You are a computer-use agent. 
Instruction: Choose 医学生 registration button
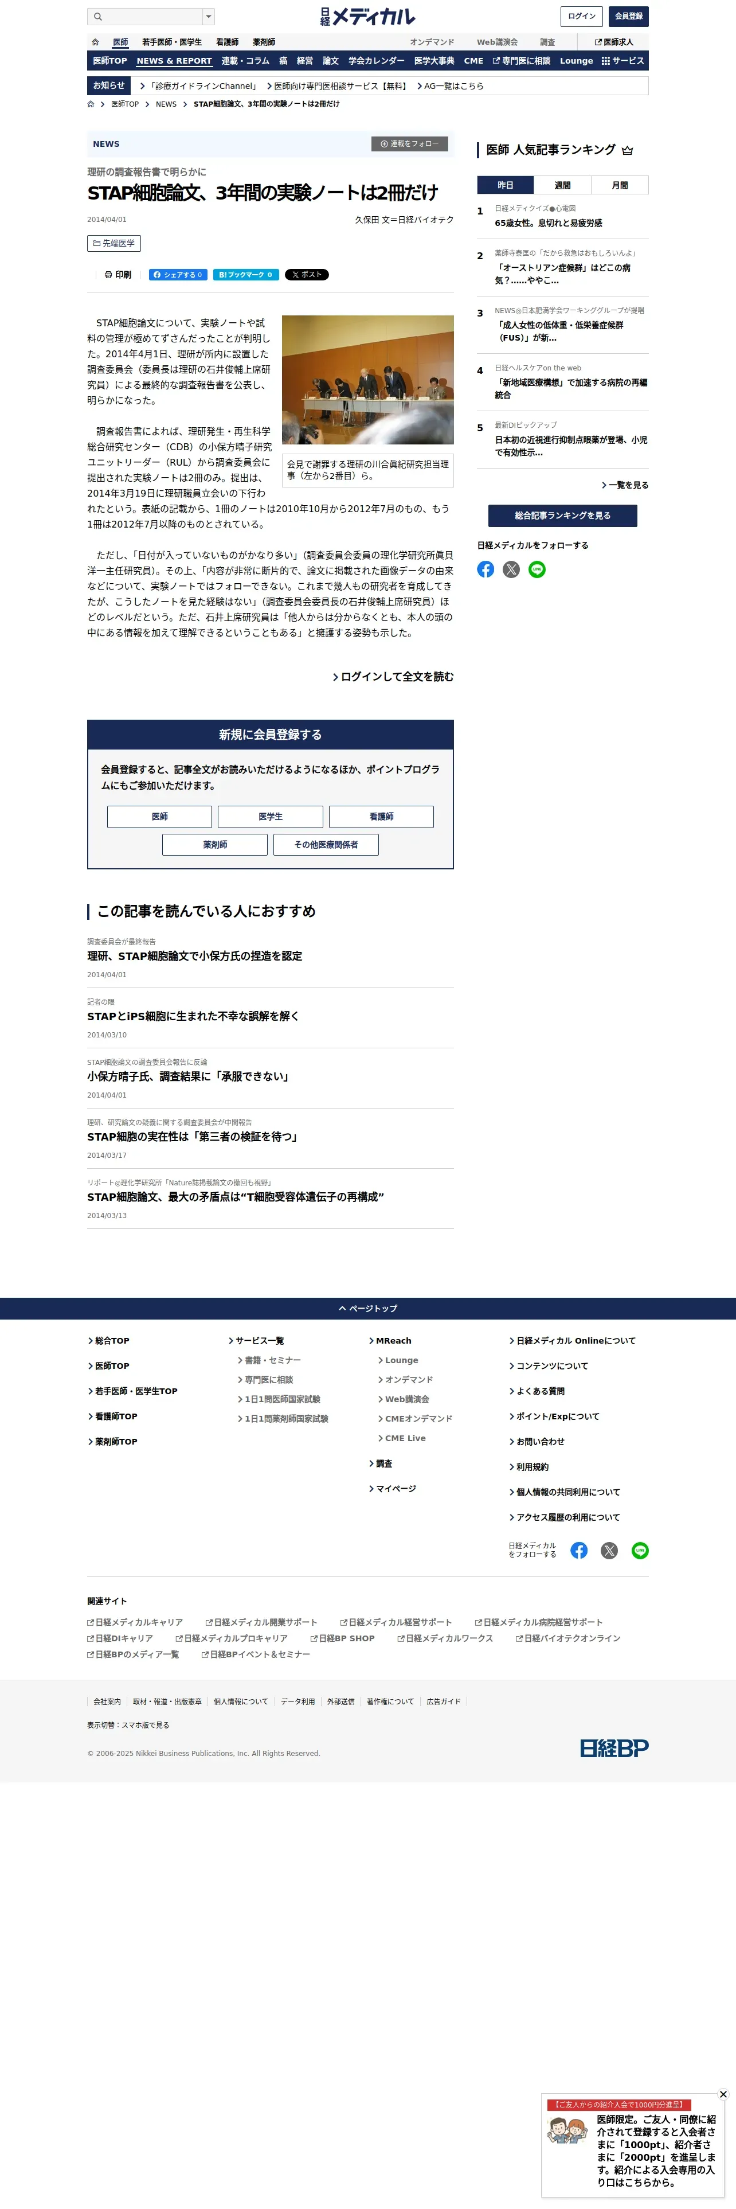point(271,817)
